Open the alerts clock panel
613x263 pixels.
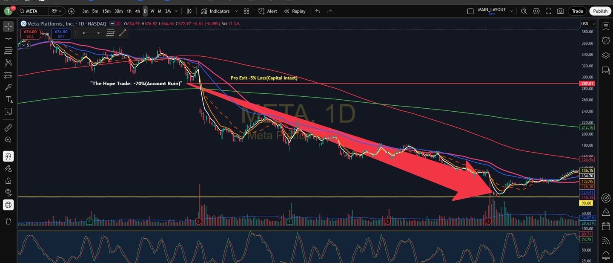click(605, 40)
